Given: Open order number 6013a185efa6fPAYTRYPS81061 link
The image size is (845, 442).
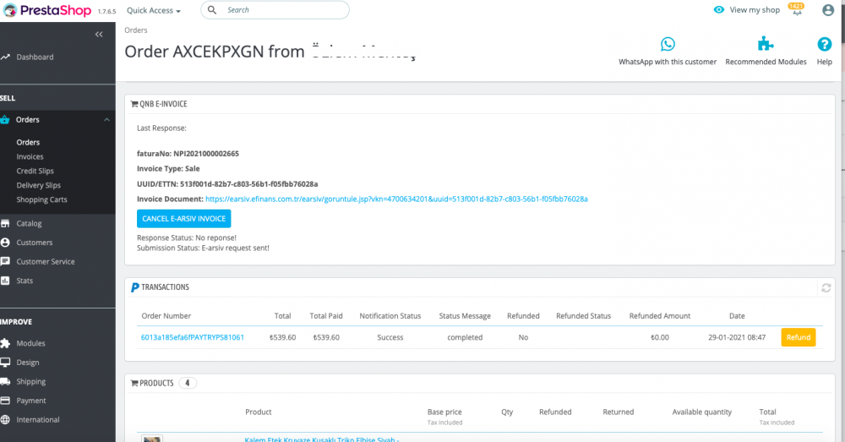Looking at the screenshot, I should point(193,337).
